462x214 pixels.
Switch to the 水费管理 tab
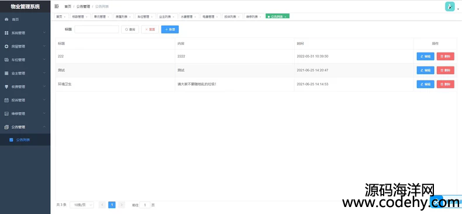click(188, 17)
